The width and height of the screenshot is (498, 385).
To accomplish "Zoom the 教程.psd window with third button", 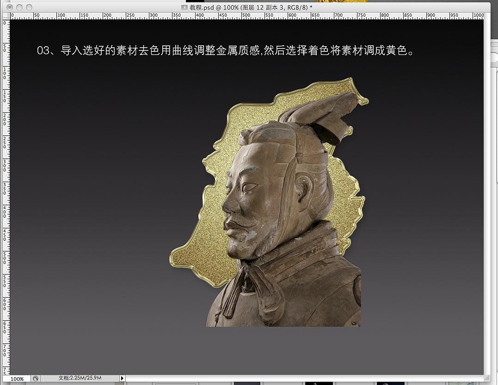I will pos(29,7).
